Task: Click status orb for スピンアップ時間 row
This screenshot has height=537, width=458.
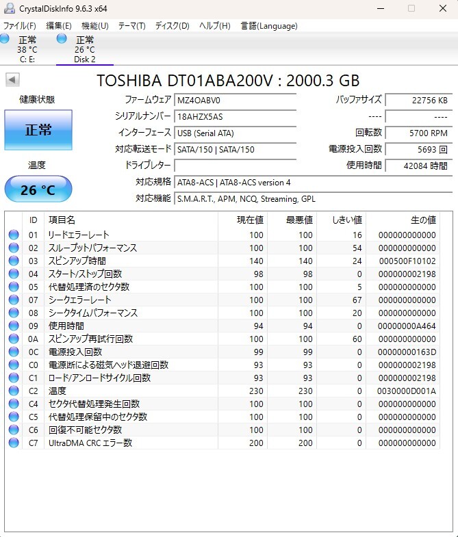Action: pyautogui.click(x=14, y=261)
